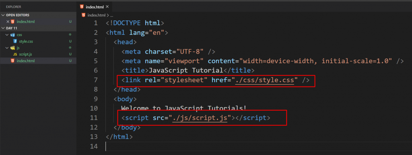The height and width of the screenshot is (155, 412).
Task: Open style.css in the explorer
Action: [x=26, y=41]
